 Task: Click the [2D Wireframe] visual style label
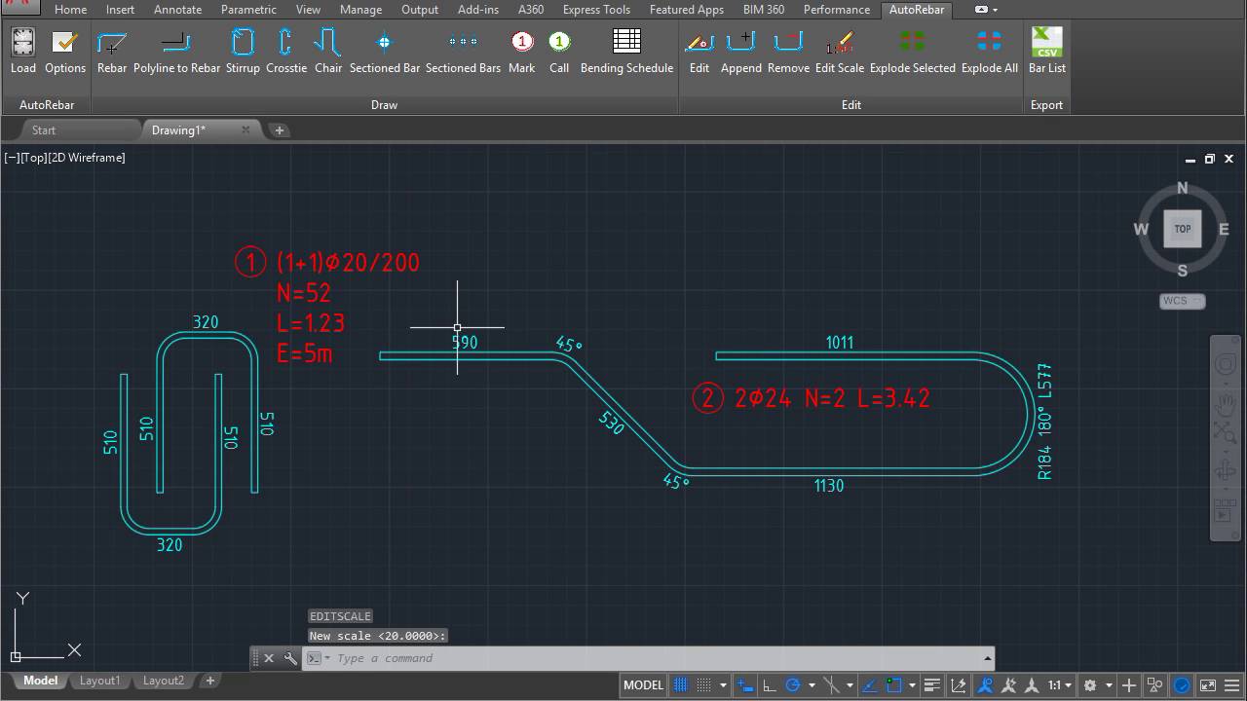(87, 158)
